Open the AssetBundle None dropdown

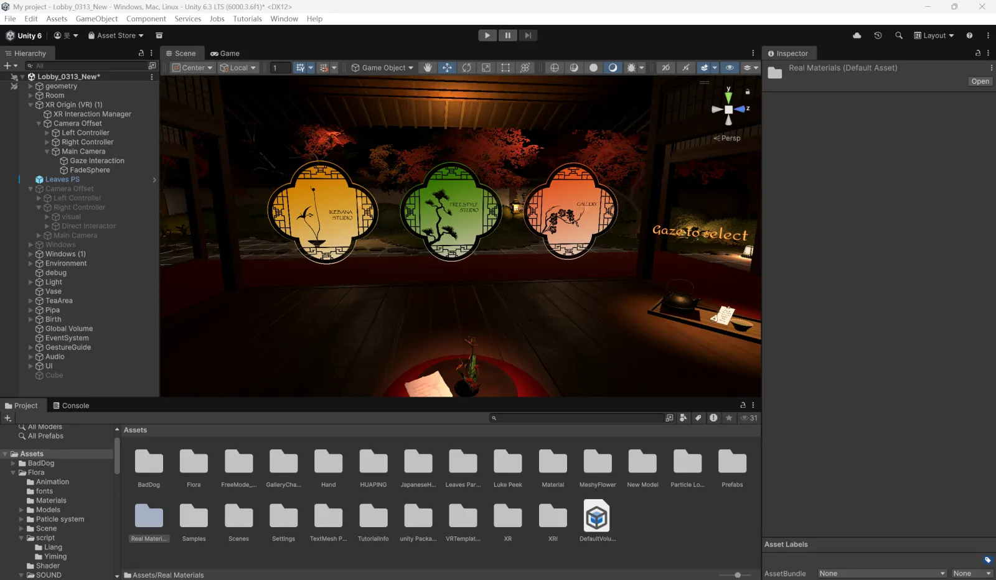(x=883, y=573)
